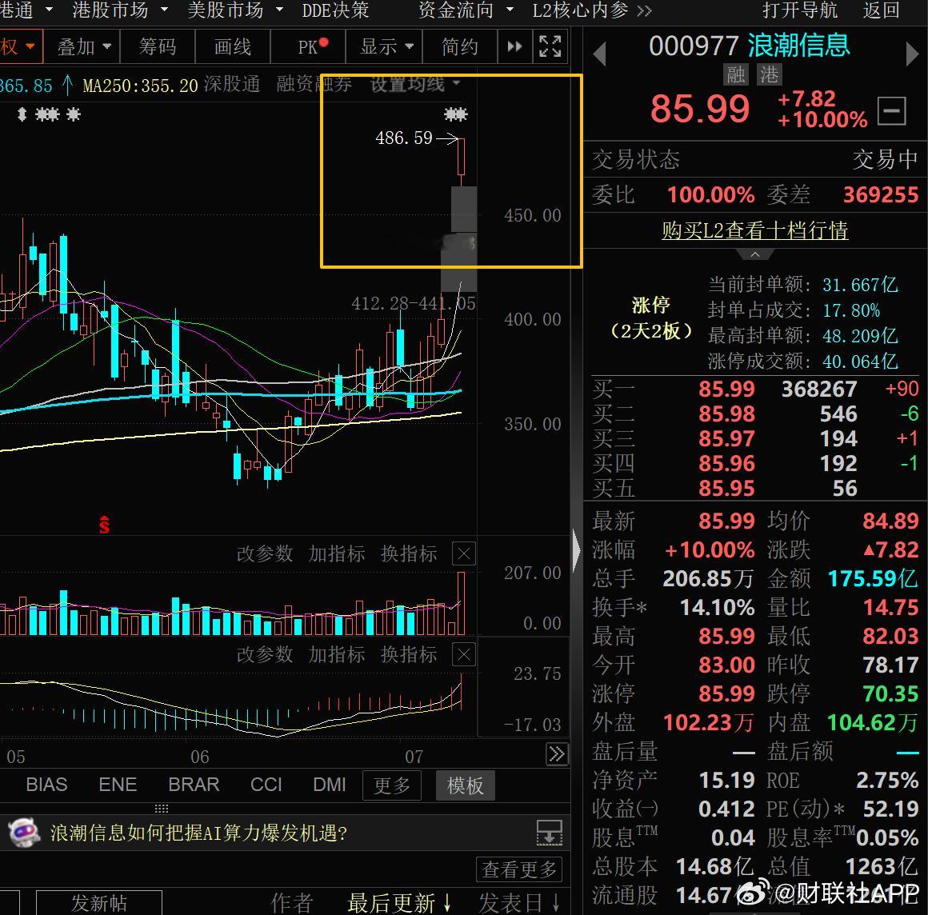
Task: Expand the 叠加 overlay dropdown
Action: (x=83, y=46)
